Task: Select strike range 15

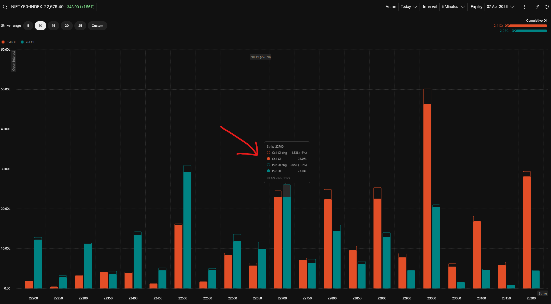Action: [53, 26]
